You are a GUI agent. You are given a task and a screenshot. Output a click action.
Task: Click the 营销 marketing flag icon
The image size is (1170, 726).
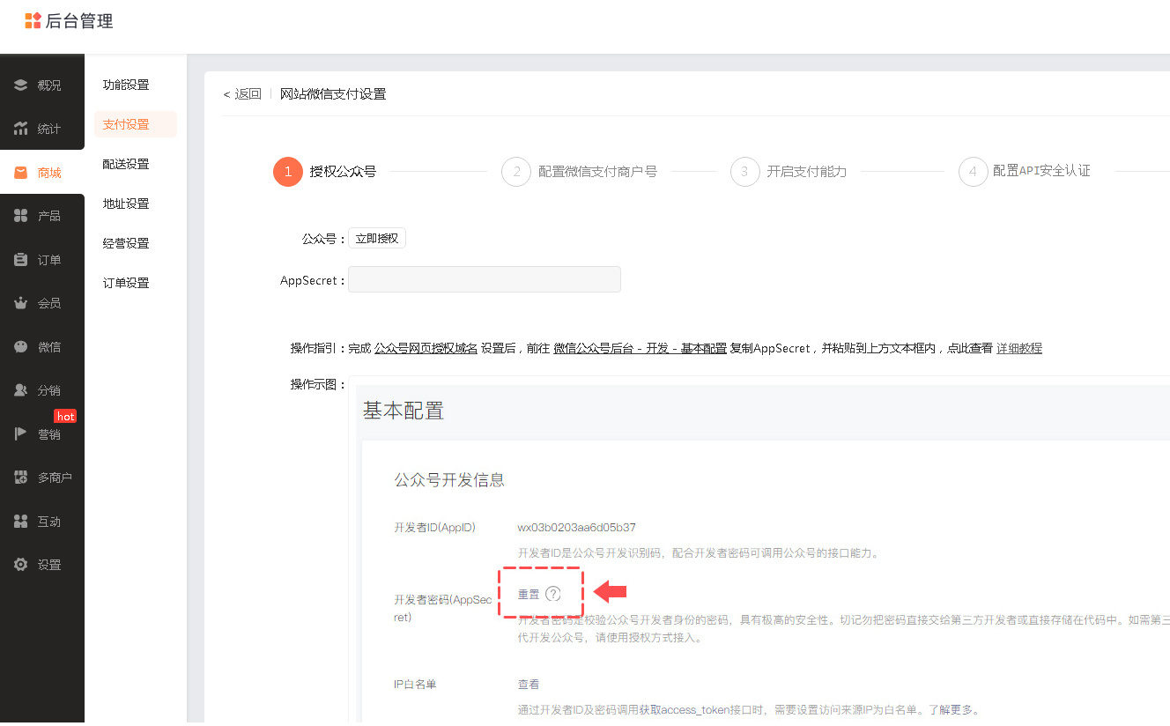point(21,433)
